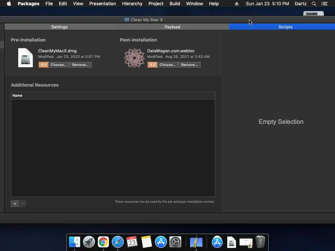Open pre-installation path type dropdown
335x251 pixels.
[44, 65]
